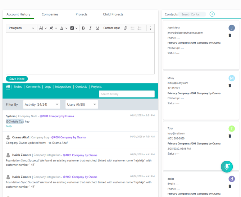Filter history by Notes
Image resolution: width=241 pixels, height=197 pixels.
(x=18, y=87)
